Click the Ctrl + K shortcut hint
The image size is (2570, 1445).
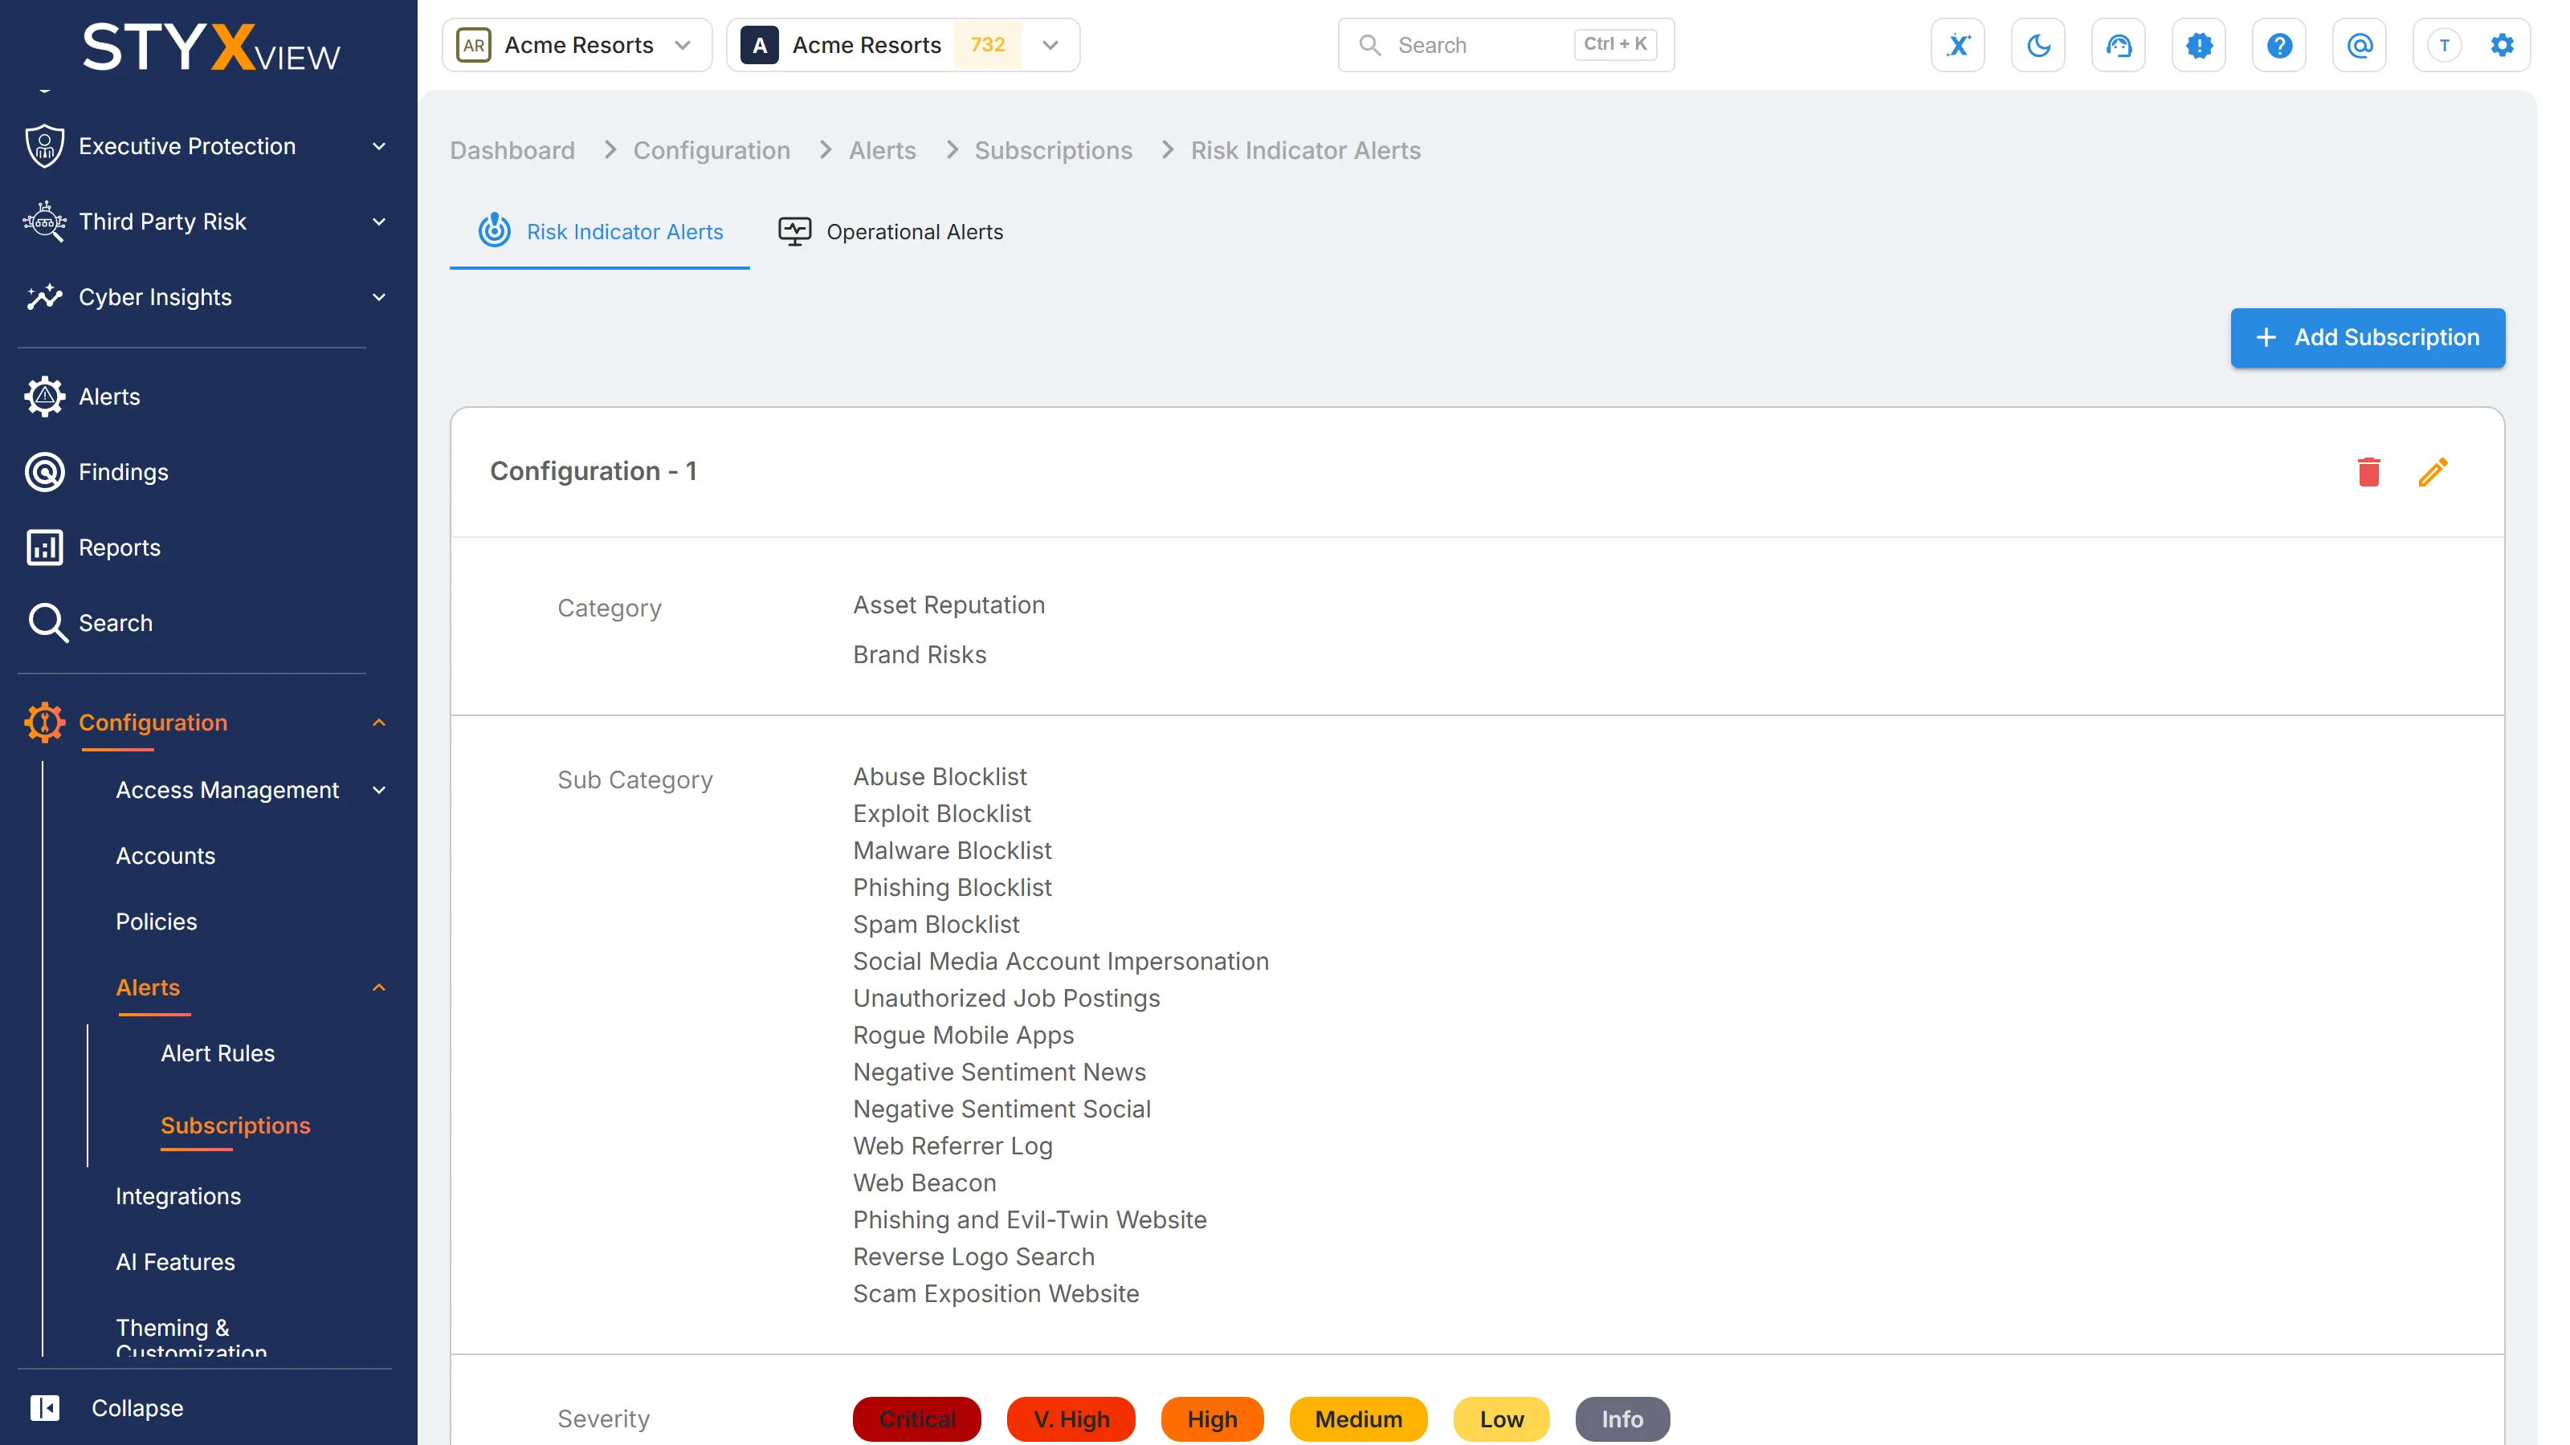click(x=1615, y=44)
